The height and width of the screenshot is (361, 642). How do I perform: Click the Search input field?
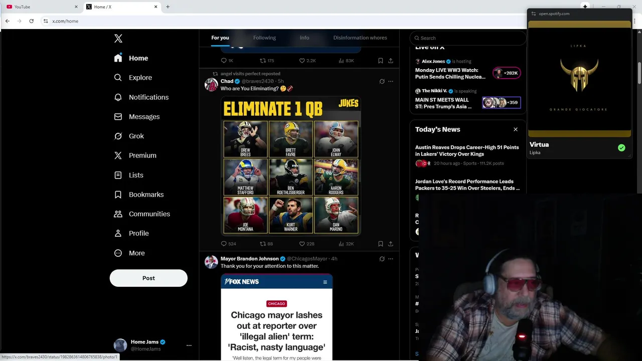[x=468, y=38]
